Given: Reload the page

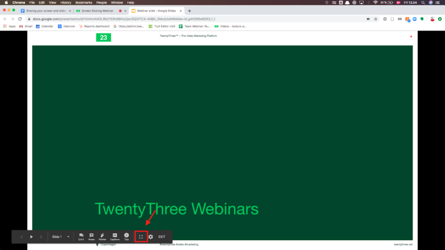Looking at the screenshot, I should [x=20, y=19].
